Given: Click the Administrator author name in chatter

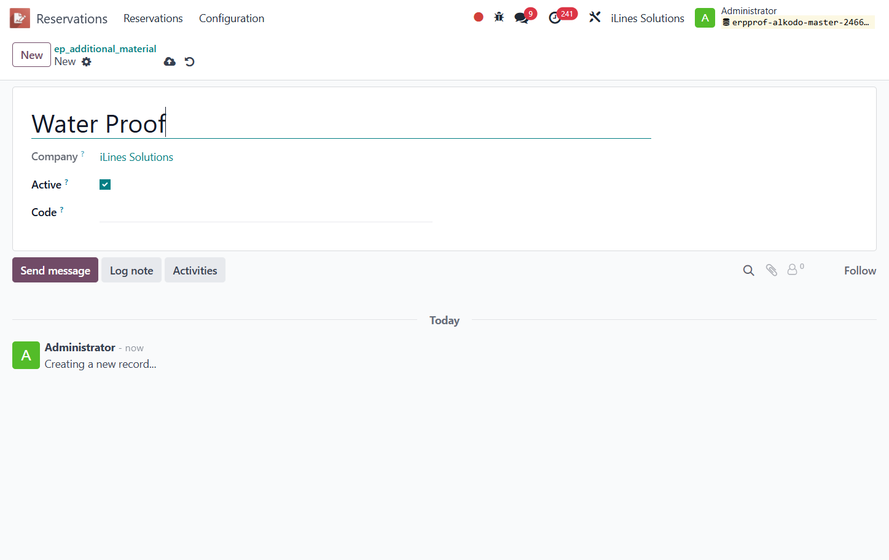Looking at the screenshot, I should coord(80,348).
